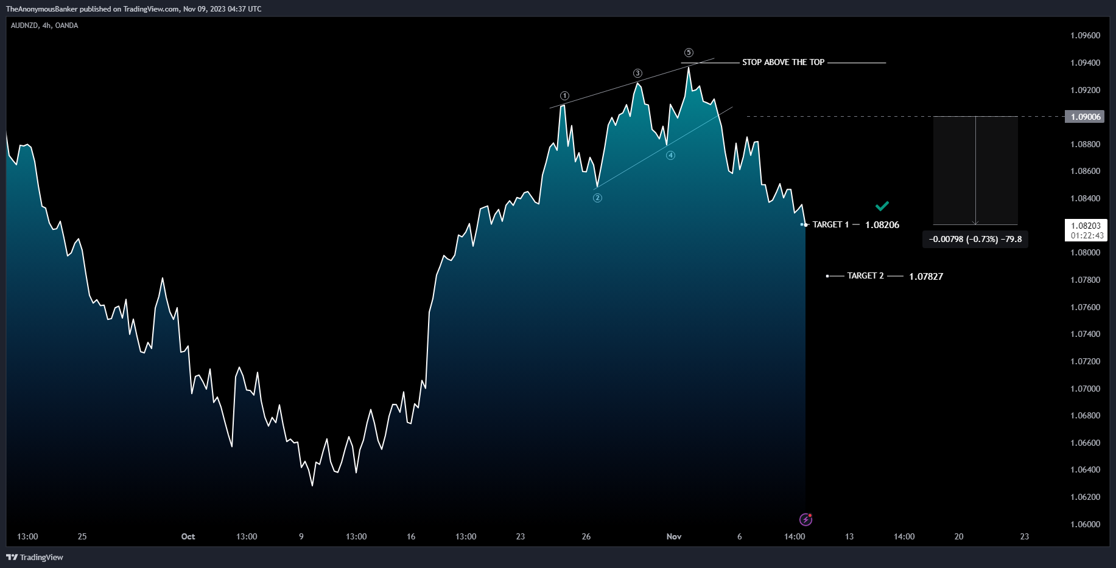Click the 16 date label on time axis
The height and width of the screenshot is (568, 1116).
click(x=411, y=536)
